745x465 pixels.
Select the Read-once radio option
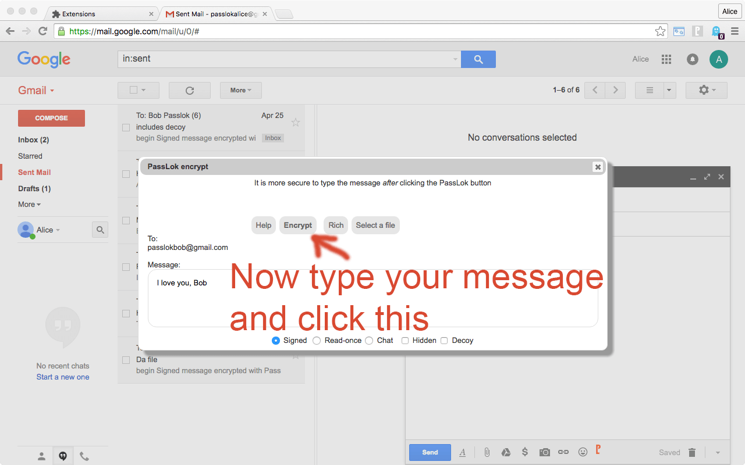[317, 341]
